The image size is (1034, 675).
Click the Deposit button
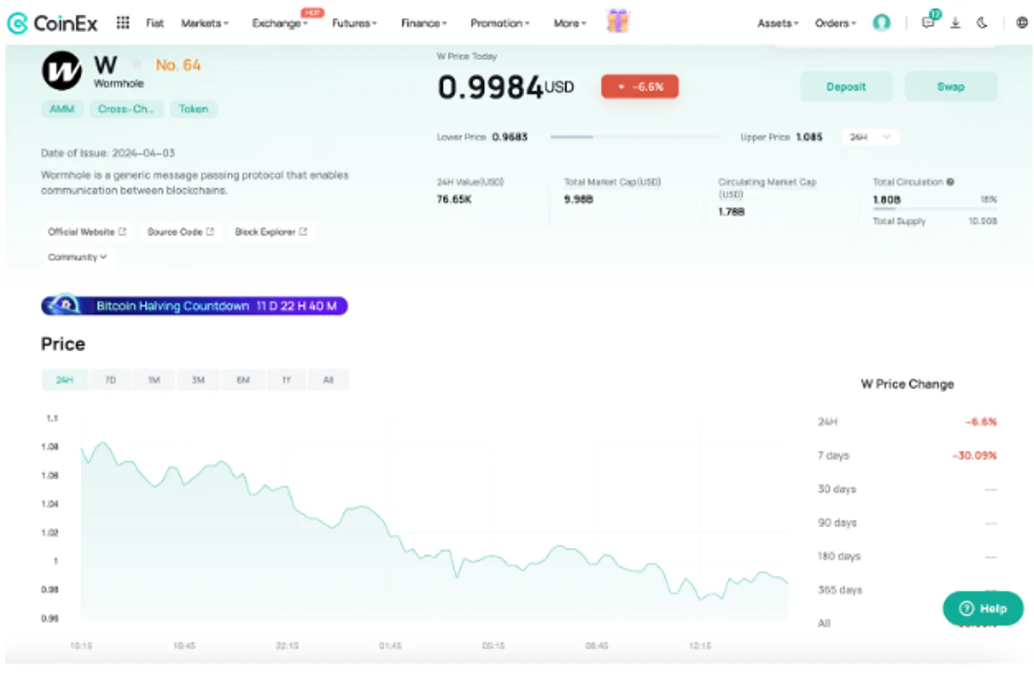click(x=846, y=87)
